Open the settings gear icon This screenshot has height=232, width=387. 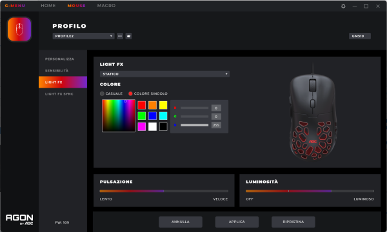point(343,6)
